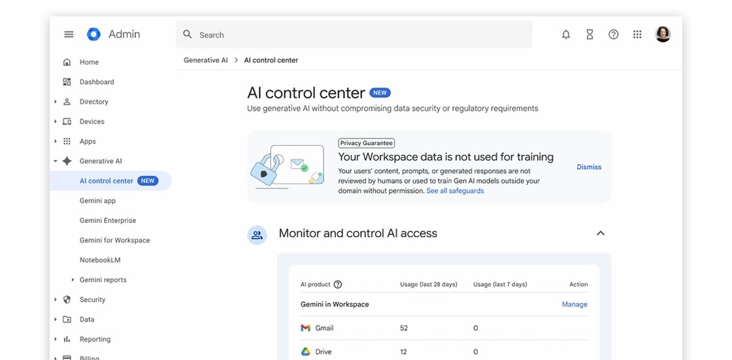Click the privacy lock illustration
732x360 pixels.
(x=287, y=167)
